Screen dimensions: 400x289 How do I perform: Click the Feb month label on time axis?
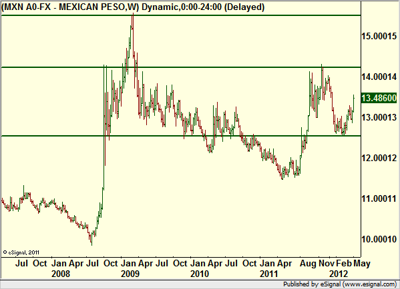[344, 263]
